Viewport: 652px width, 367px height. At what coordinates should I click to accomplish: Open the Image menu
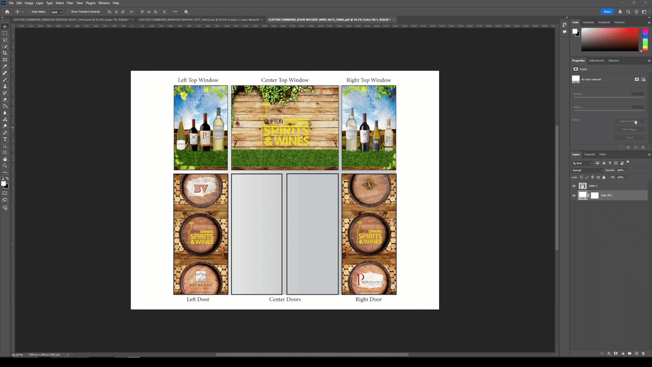pos(29,3)
